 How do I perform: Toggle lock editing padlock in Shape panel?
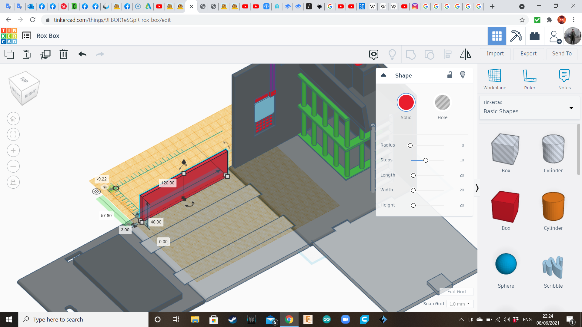tap(450, 75)
